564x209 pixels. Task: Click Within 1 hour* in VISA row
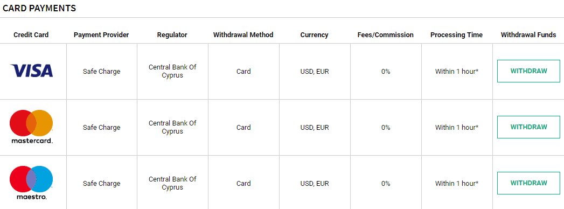coord(457,71)
